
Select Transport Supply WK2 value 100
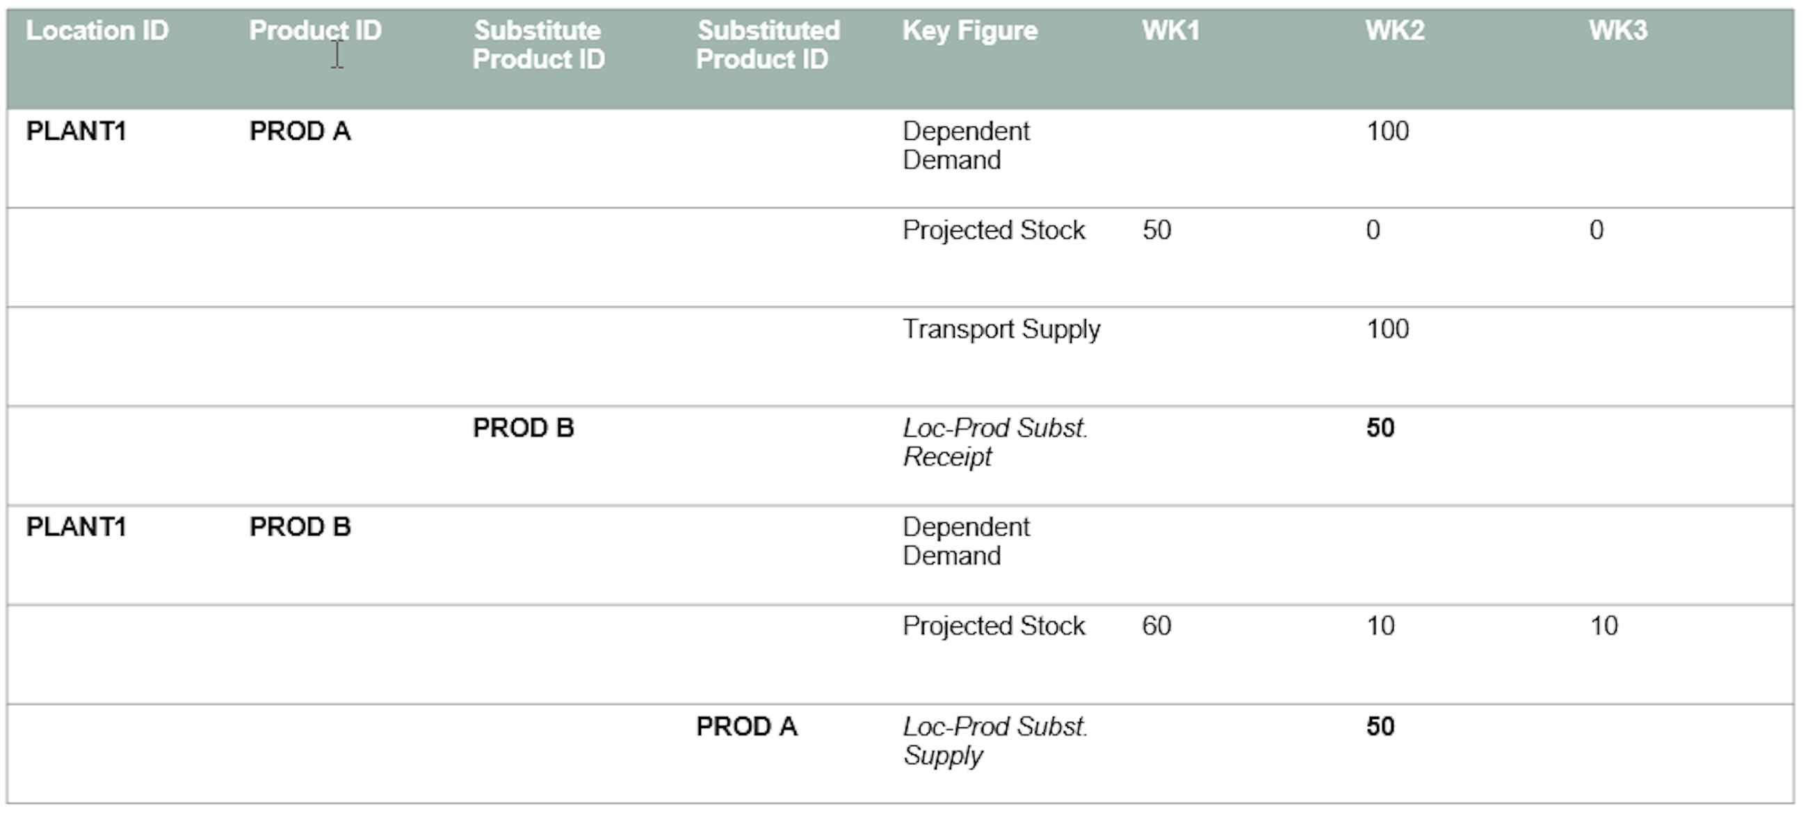point(1387,329)
